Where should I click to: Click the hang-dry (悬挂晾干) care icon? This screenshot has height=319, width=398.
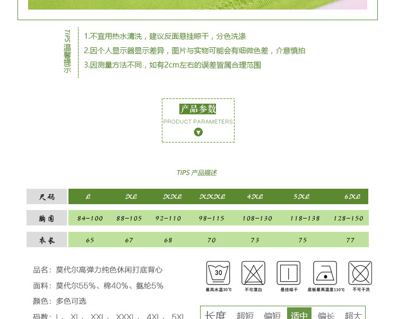(289, 273)
